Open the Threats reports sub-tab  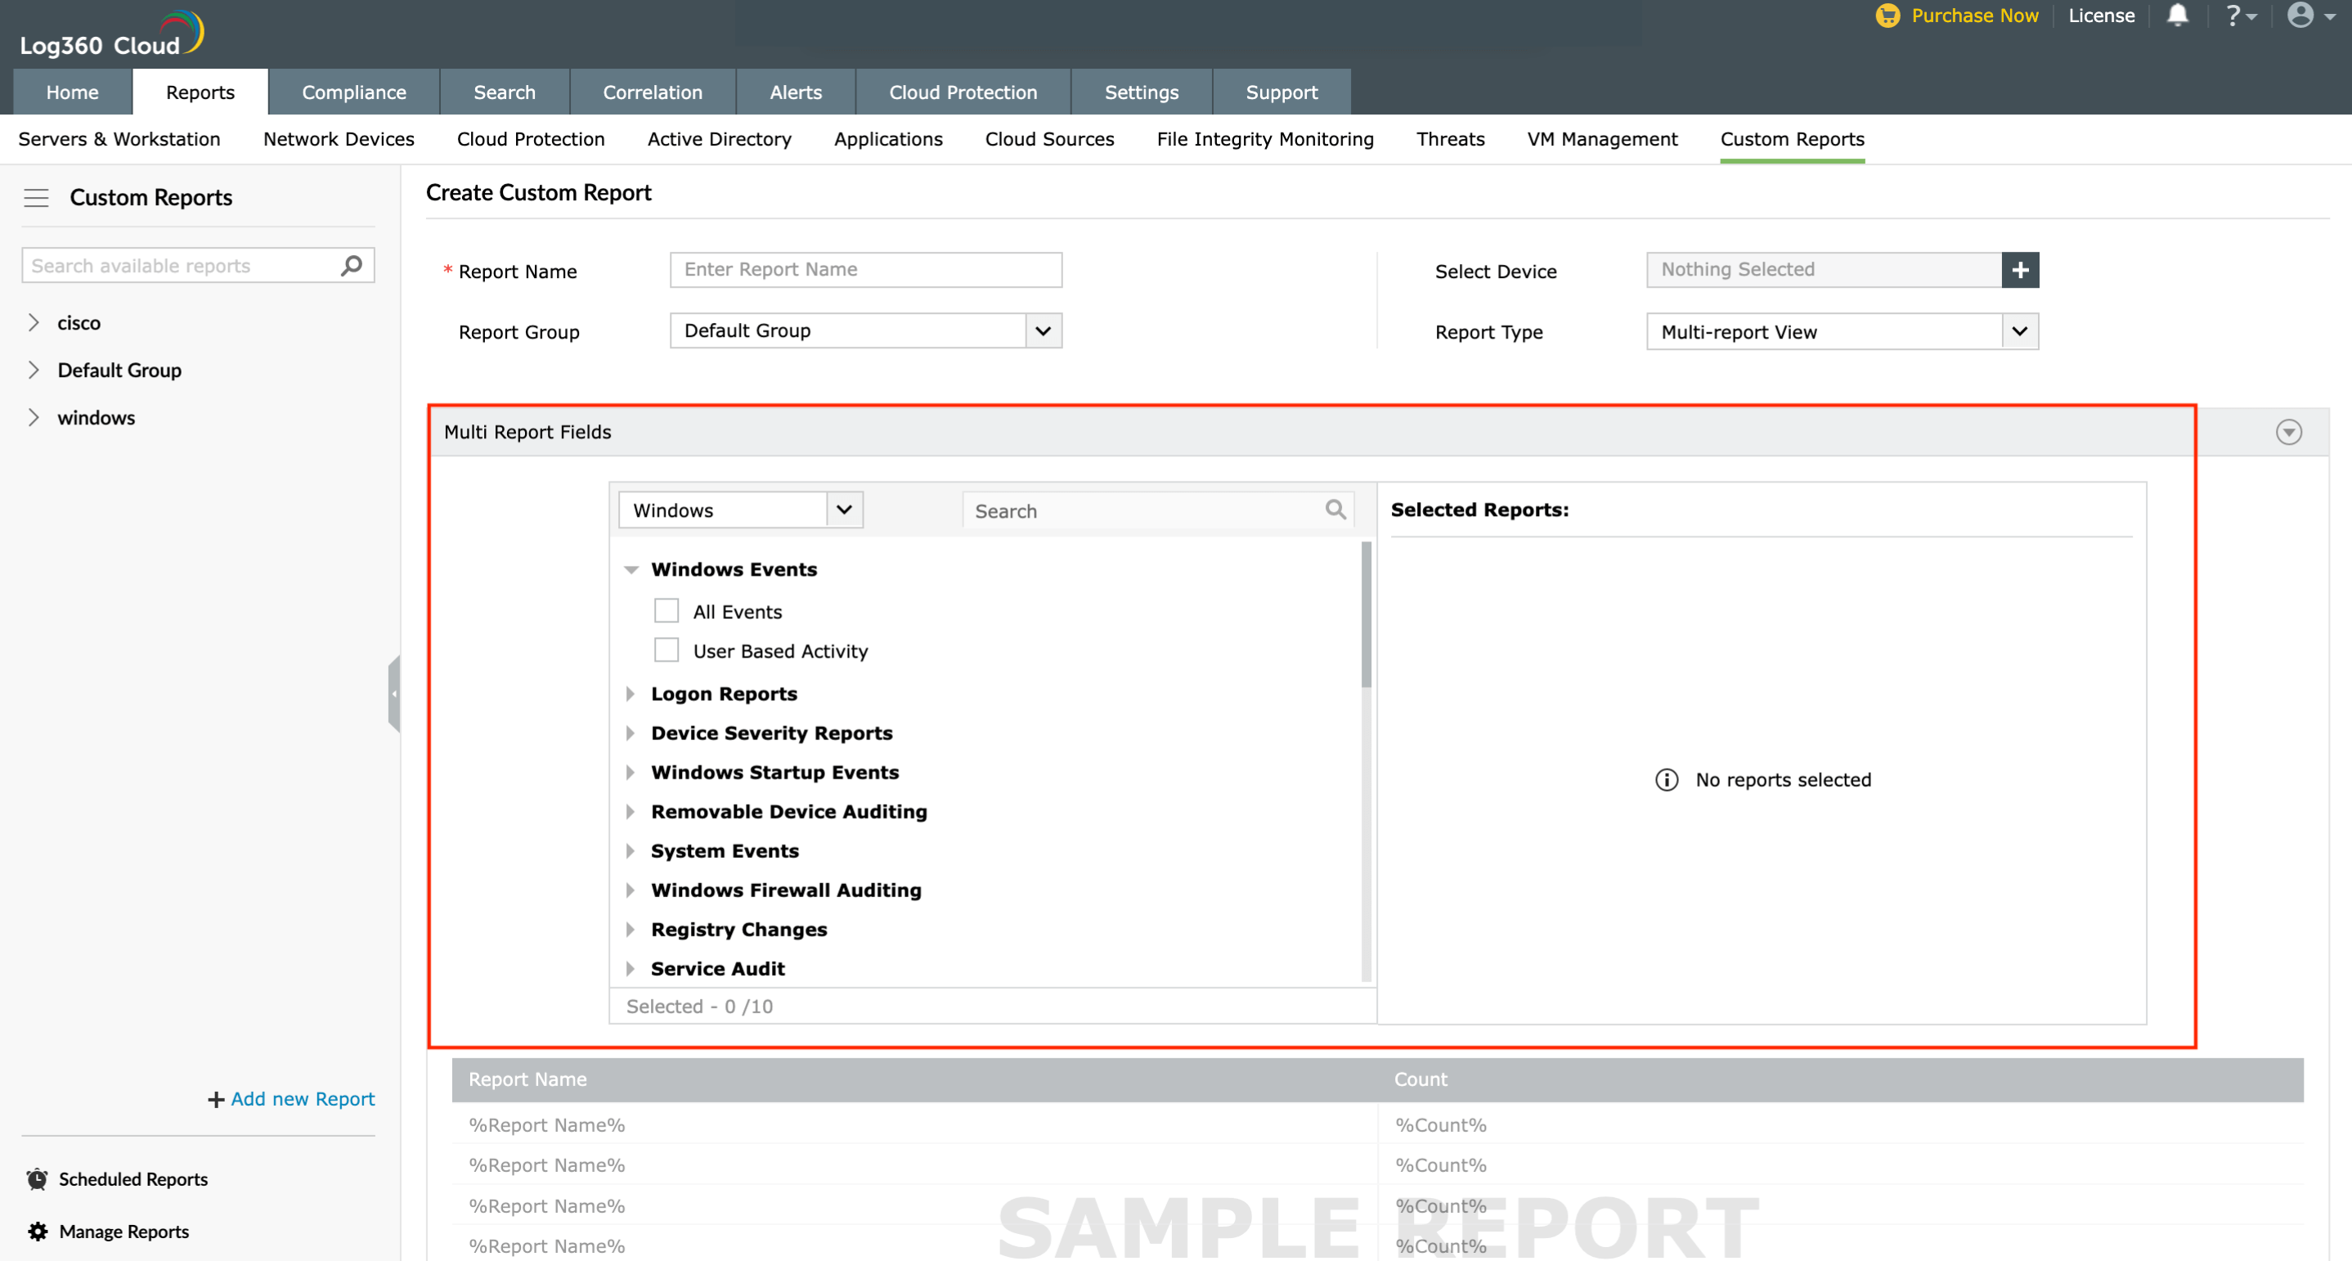[1450, 139]
